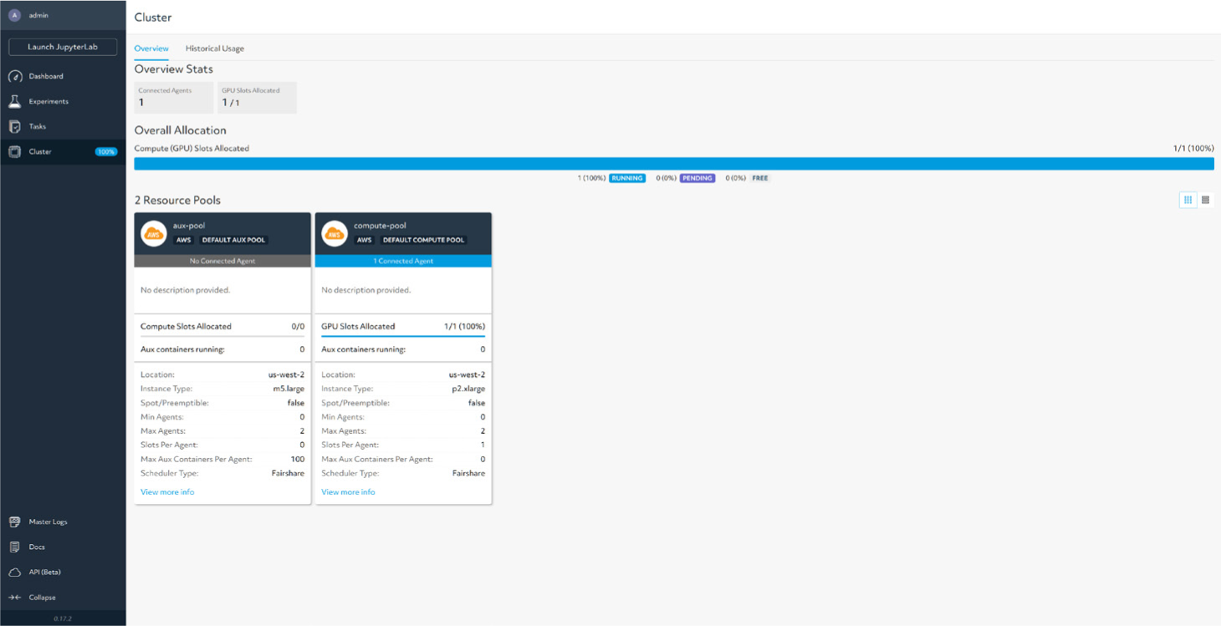Click the Compute GPU slots allocation bar

coord(673,164)
